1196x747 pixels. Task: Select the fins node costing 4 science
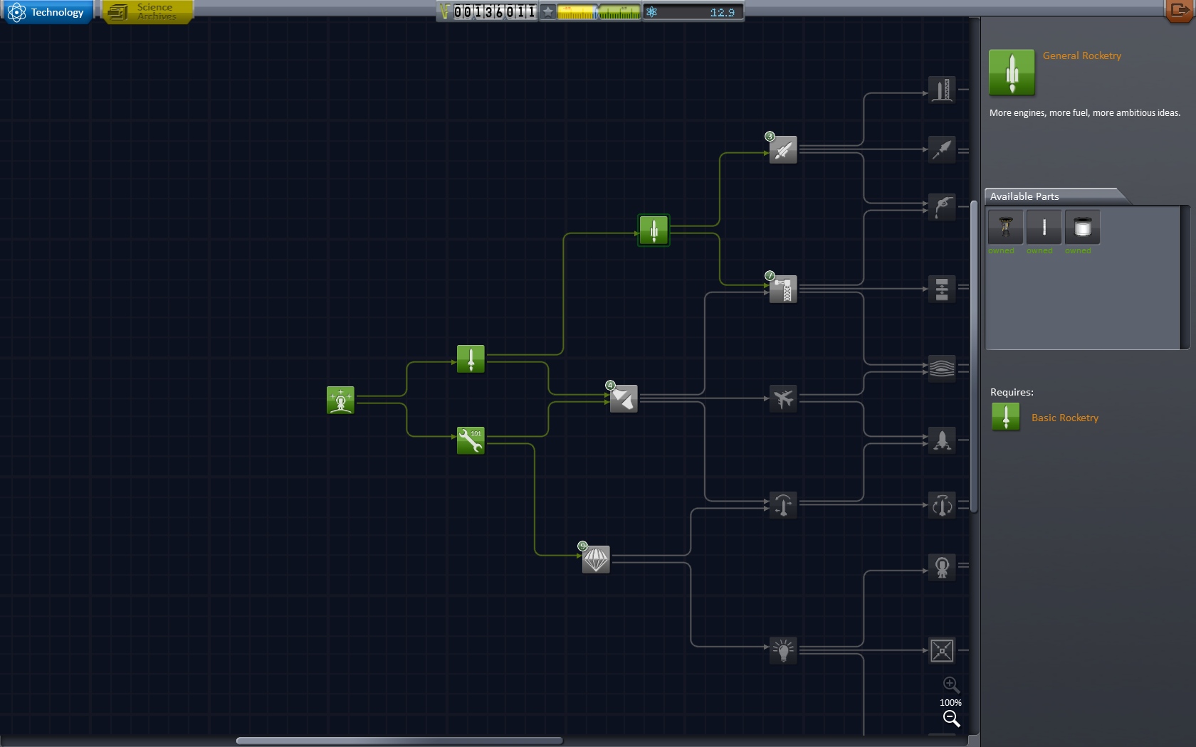tap(624, 399)
